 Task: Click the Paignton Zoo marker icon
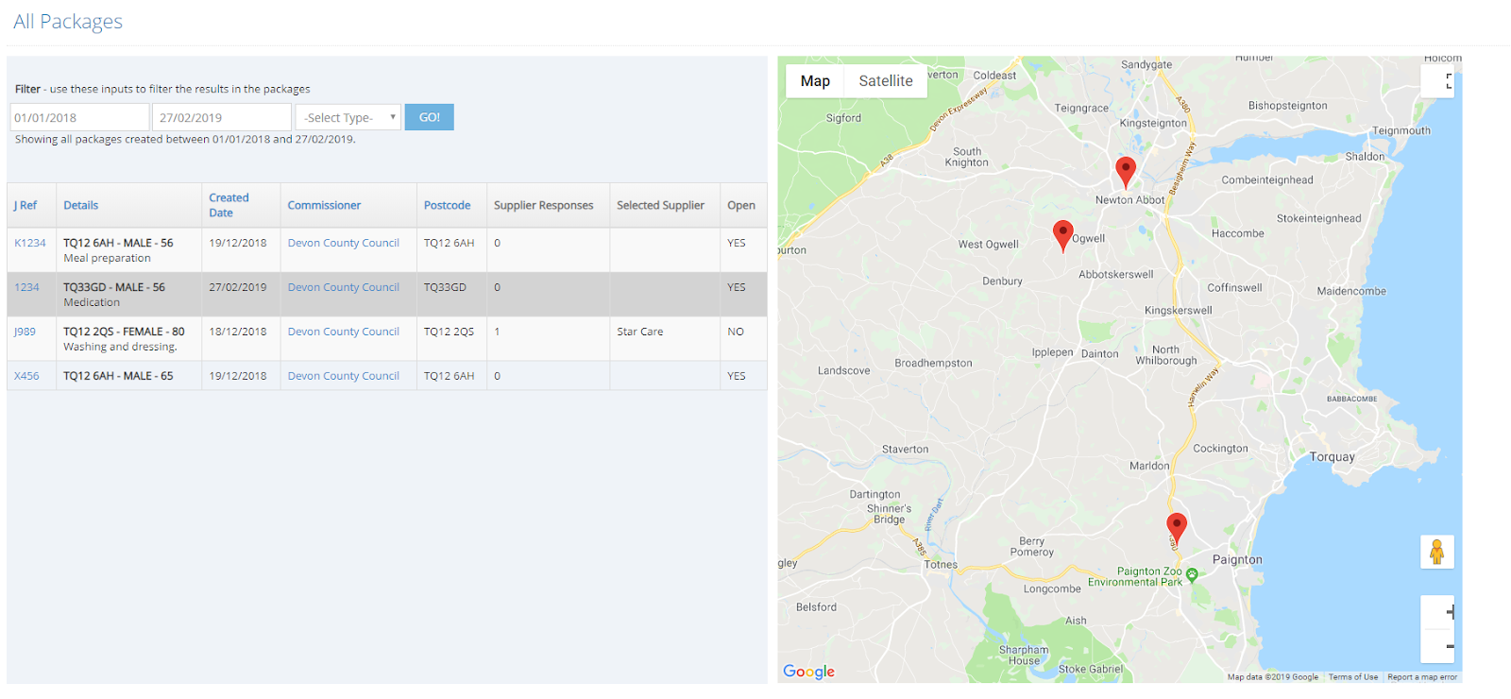click(x=1192, y=574)
